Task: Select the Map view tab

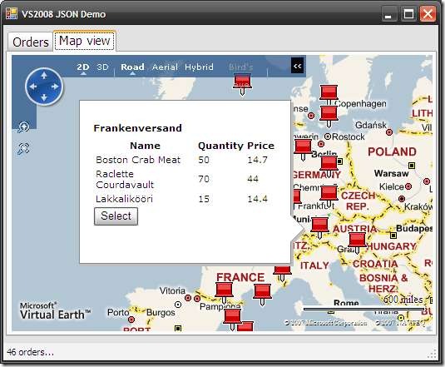Action: tap(85, 41)
